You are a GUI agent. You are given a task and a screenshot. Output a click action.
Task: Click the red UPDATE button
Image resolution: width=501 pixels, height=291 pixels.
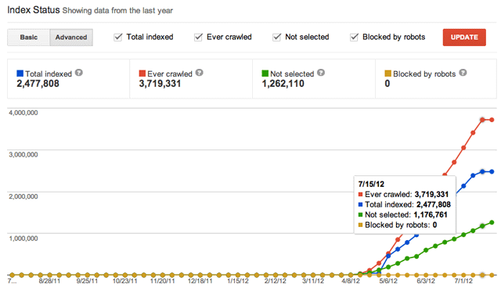464,38
